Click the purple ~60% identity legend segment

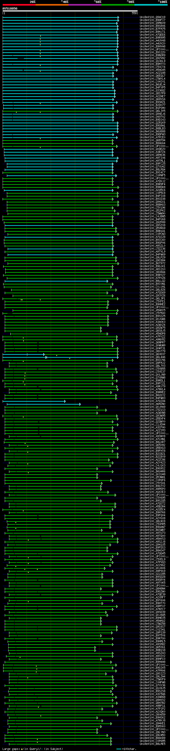coord(85,5)
